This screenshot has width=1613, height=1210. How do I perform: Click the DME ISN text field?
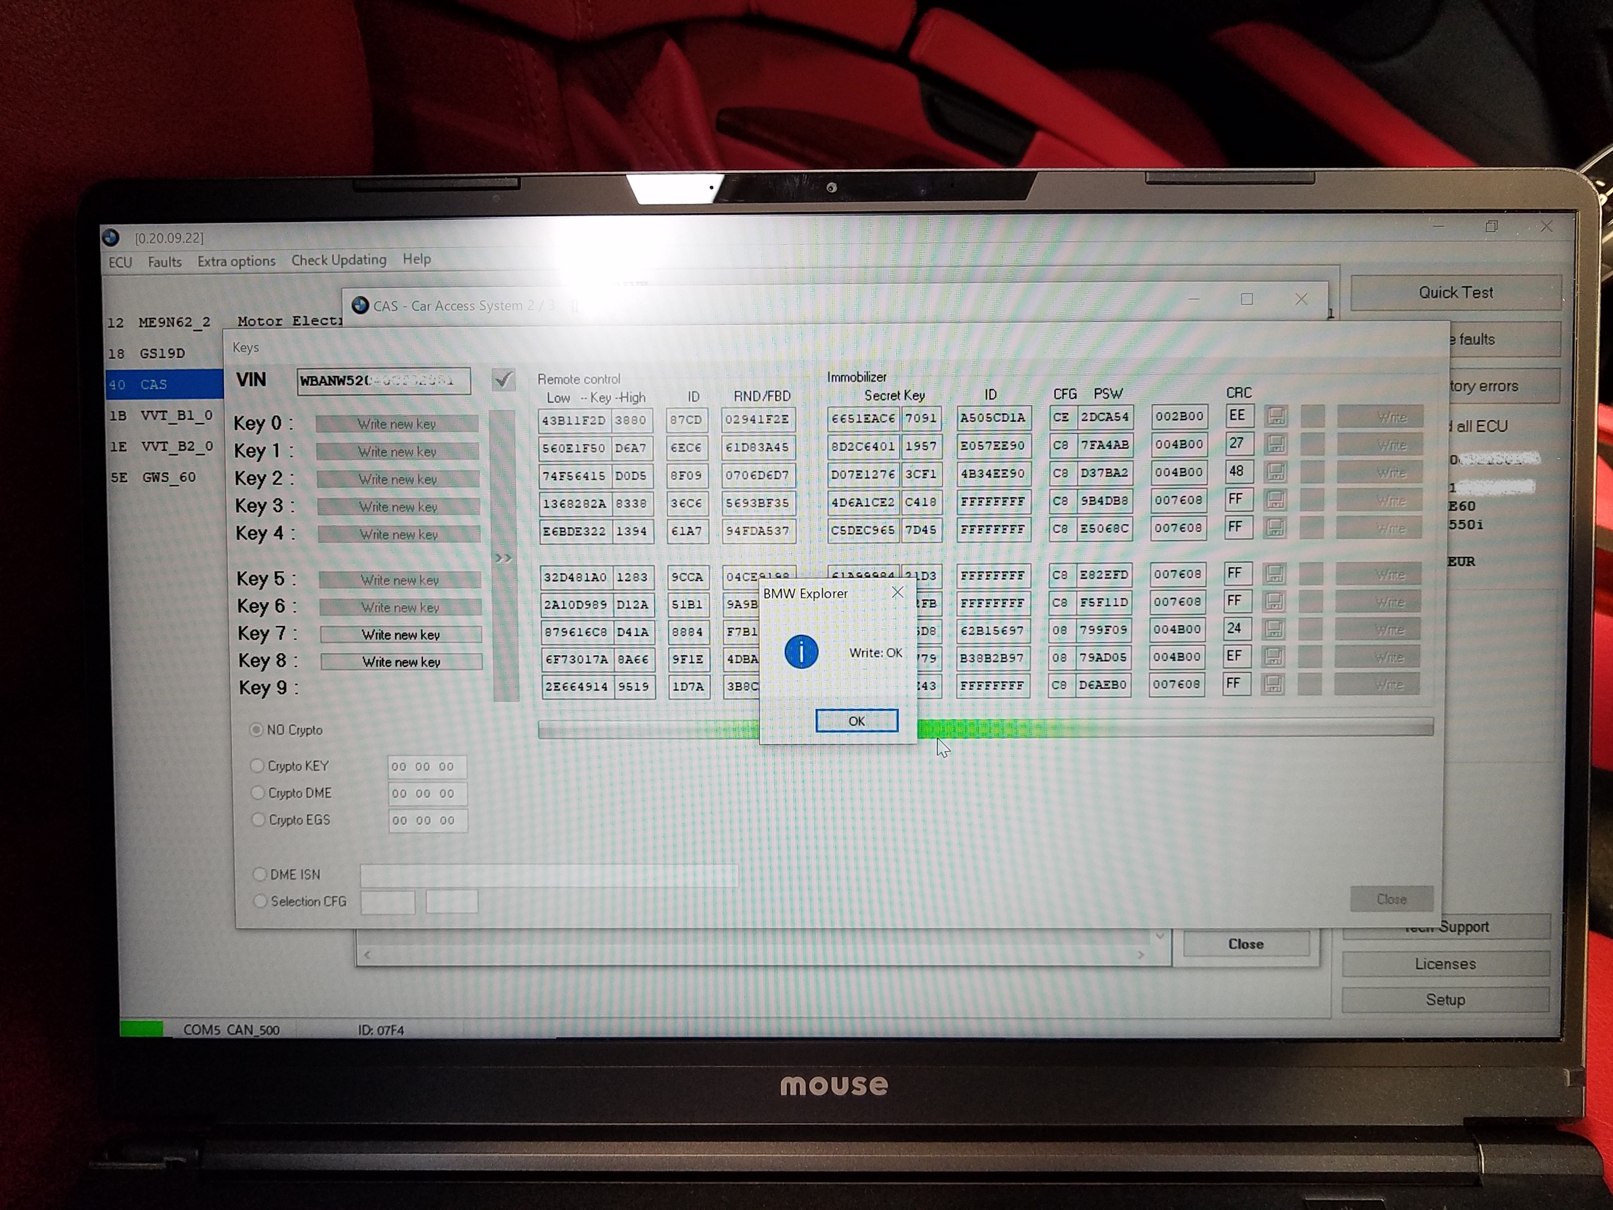click(x=549, y=875)
